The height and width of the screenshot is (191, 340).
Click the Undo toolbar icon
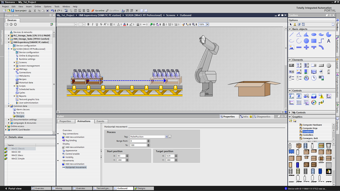(x=52, y=10)
